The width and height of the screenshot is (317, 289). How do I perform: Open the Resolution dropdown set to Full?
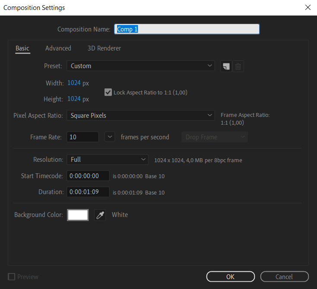tap(107, 160)
